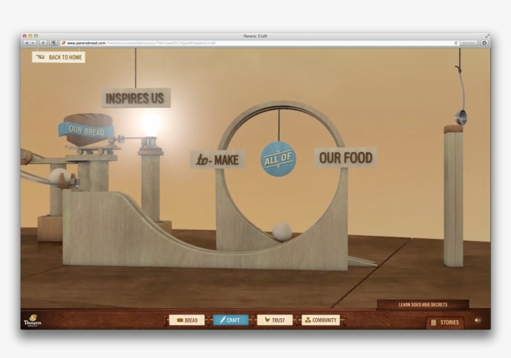
Task: Click the blue All Of circle sign
Action: coord(278,158)
